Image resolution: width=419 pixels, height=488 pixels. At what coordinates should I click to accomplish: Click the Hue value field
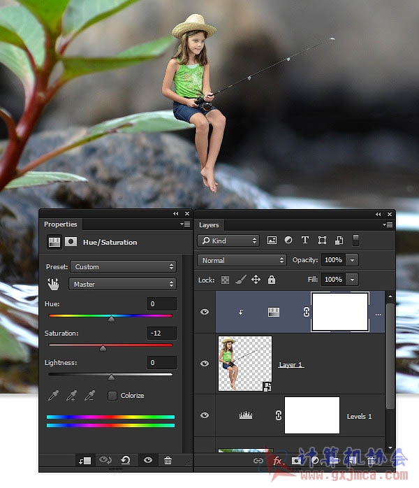coord(161,303)
